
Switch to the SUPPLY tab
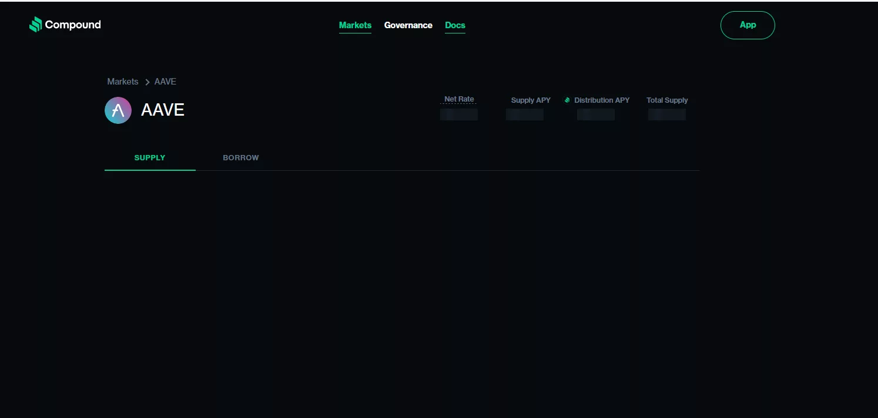tap(150, 157)
